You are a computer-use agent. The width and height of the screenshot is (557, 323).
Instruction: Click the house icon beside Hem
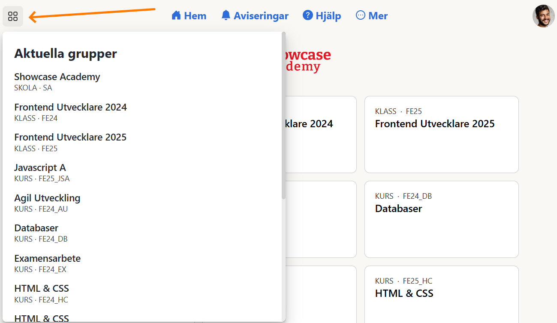(176, 15)
